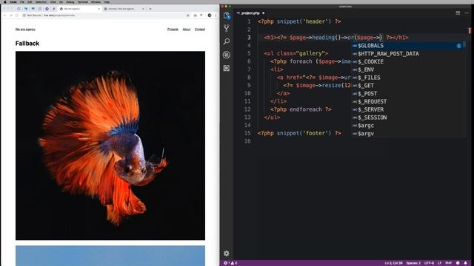Click the Not Secure site info icon
Screen dimensions: 474x266
coord(24,15)
